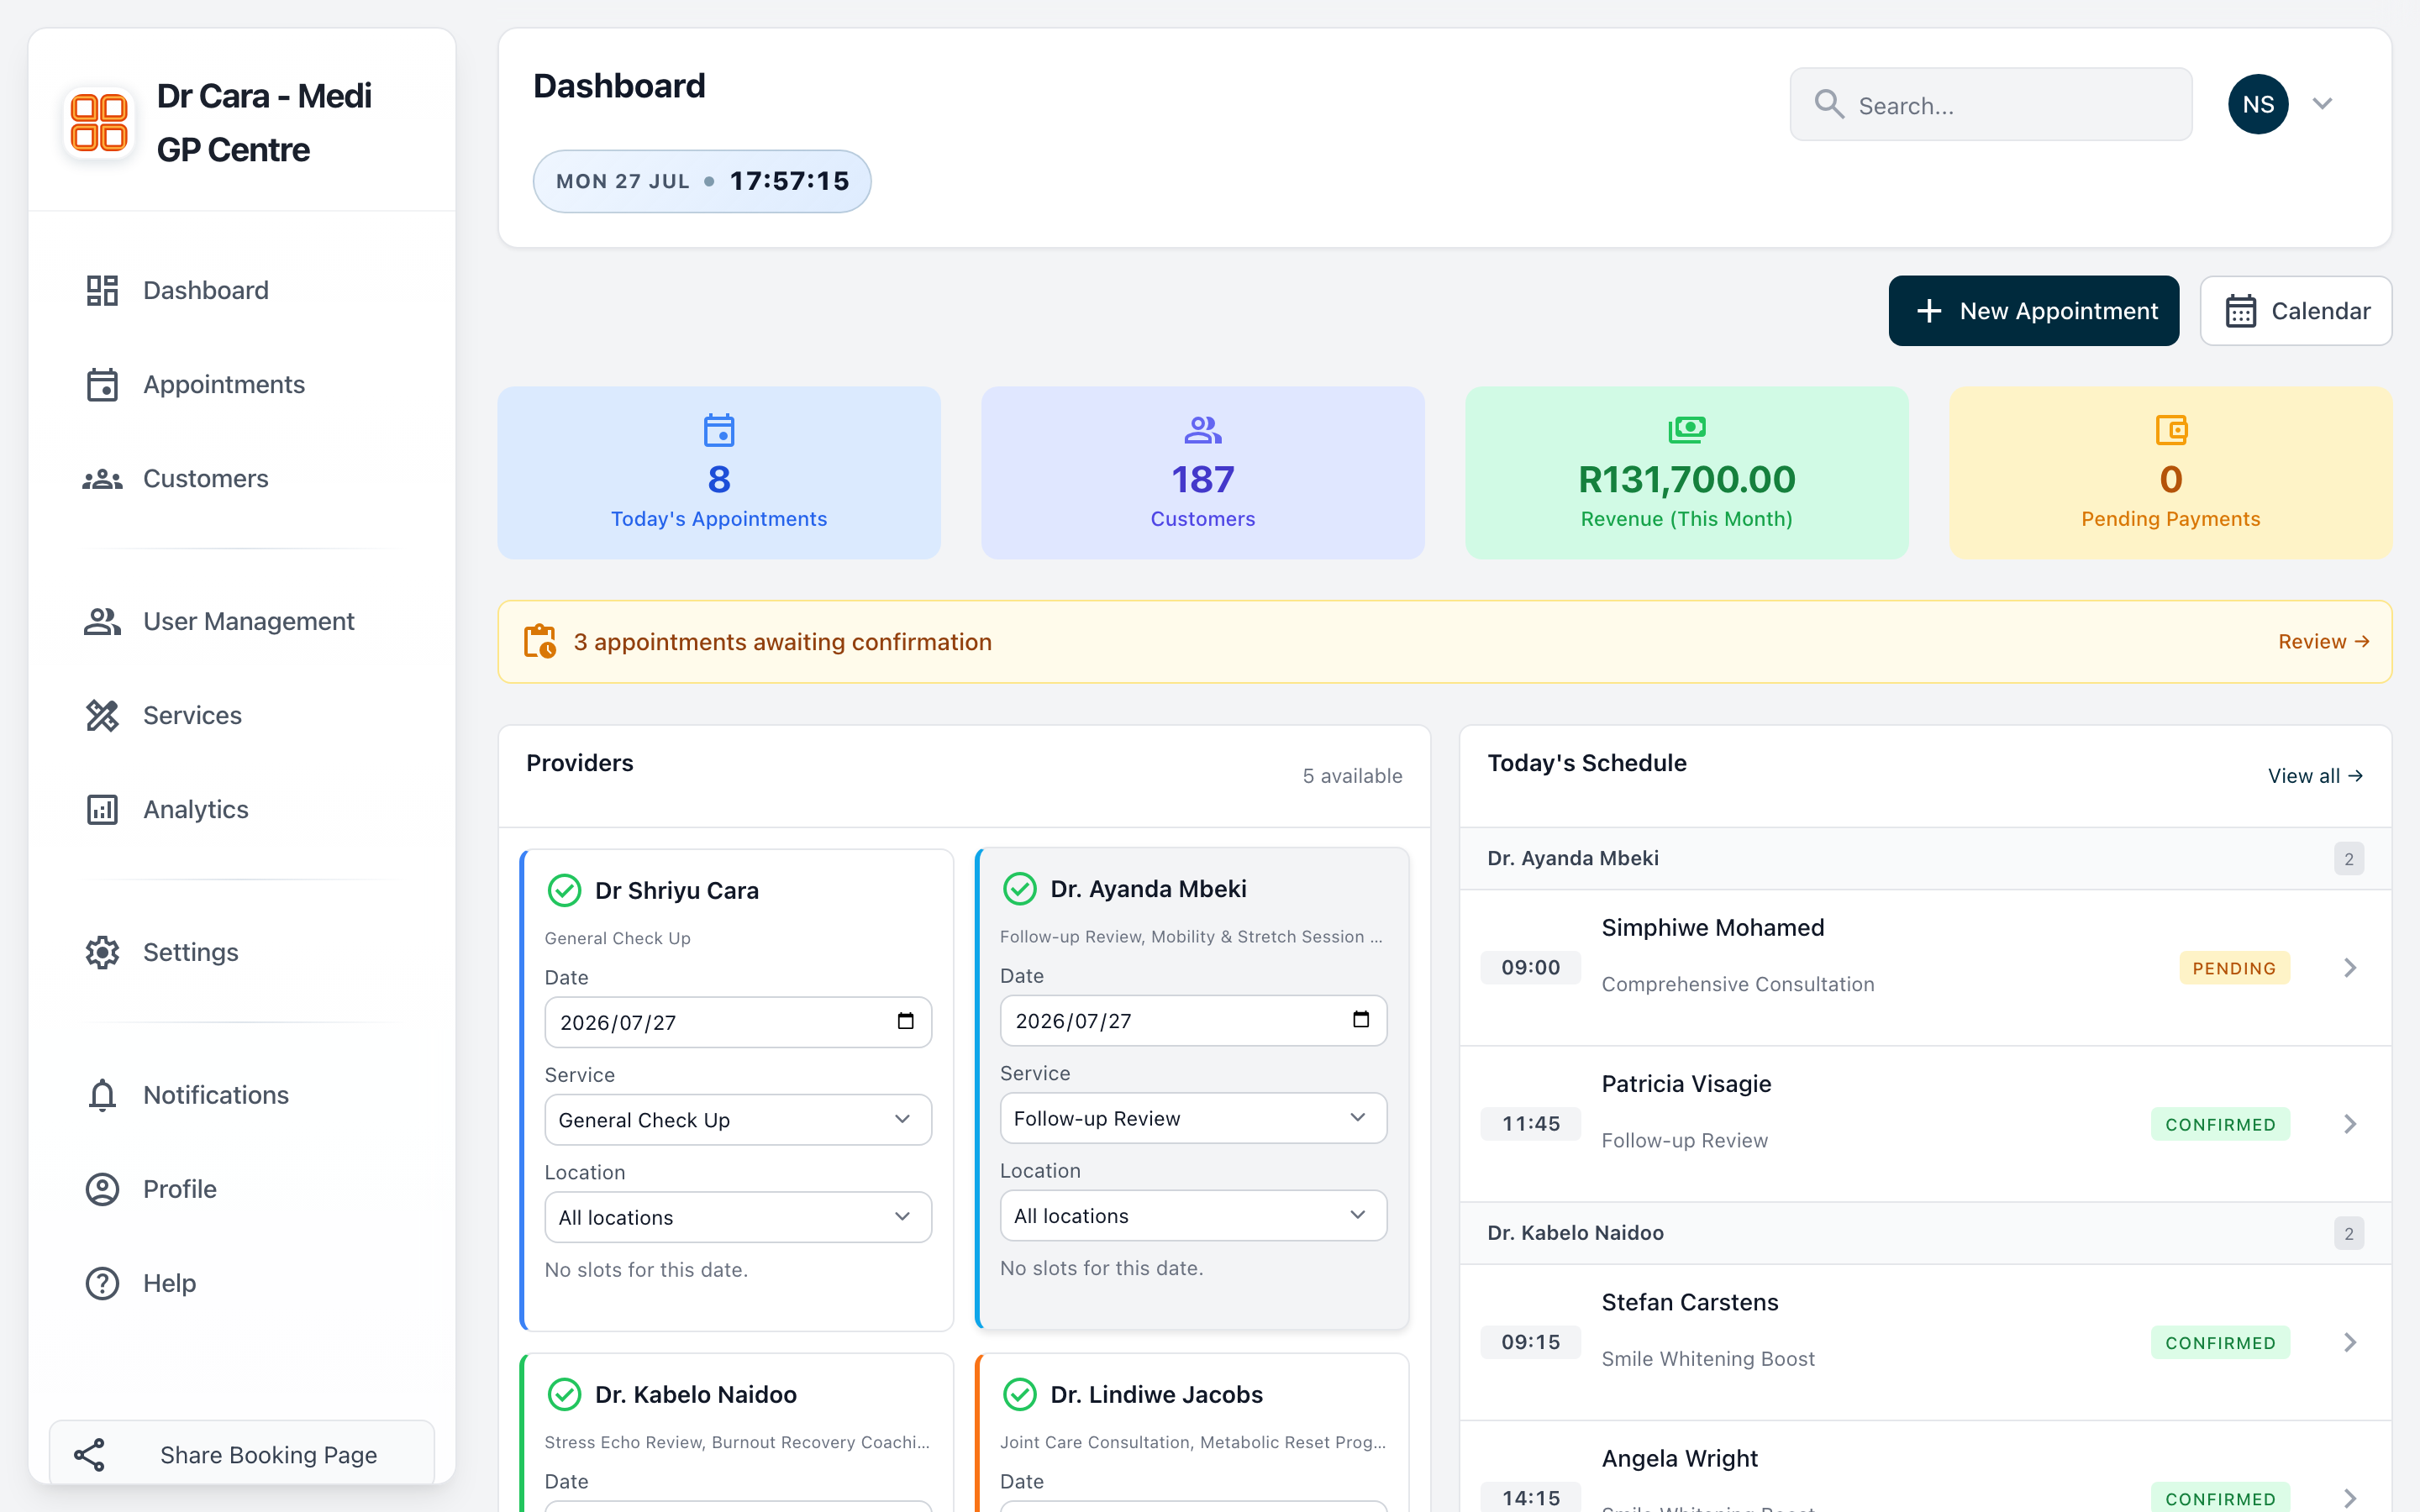Click the NS user avatar

click(2258, 104)
